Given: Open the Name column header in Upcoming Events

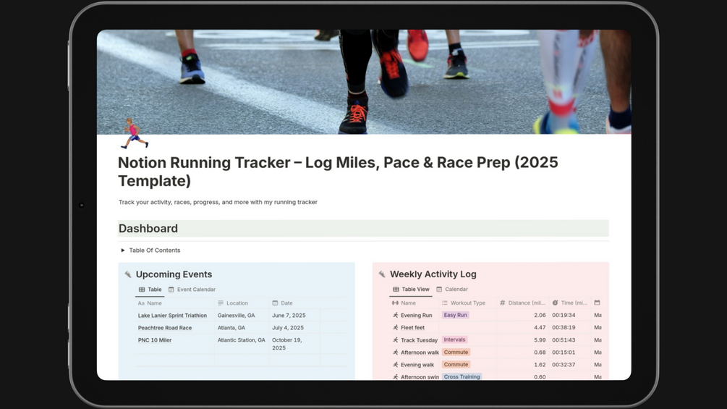Looking at the screenshot, I should click(175, 303).
